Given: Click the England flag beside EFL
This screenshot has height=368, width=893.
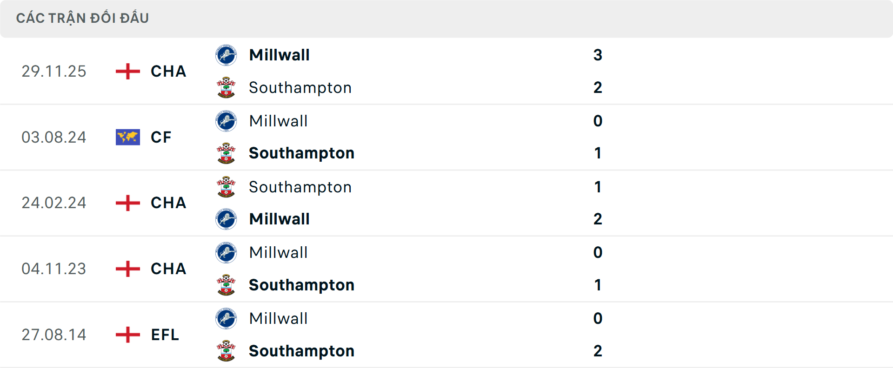Looking at the screenshot, I should 127,335.
